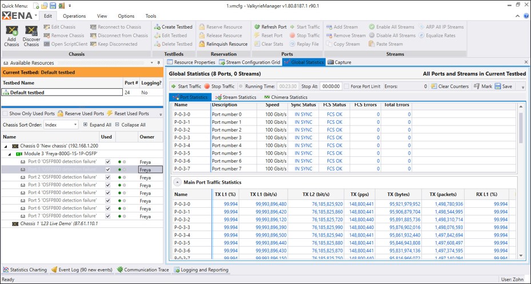Click the Equalize Rates ribbon button
Viewport: 531px width, 284px height.
(x=437, y=35)
